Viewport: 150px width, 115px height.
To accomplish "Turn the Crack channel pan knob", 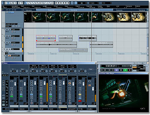I will [x=37, y=71].
